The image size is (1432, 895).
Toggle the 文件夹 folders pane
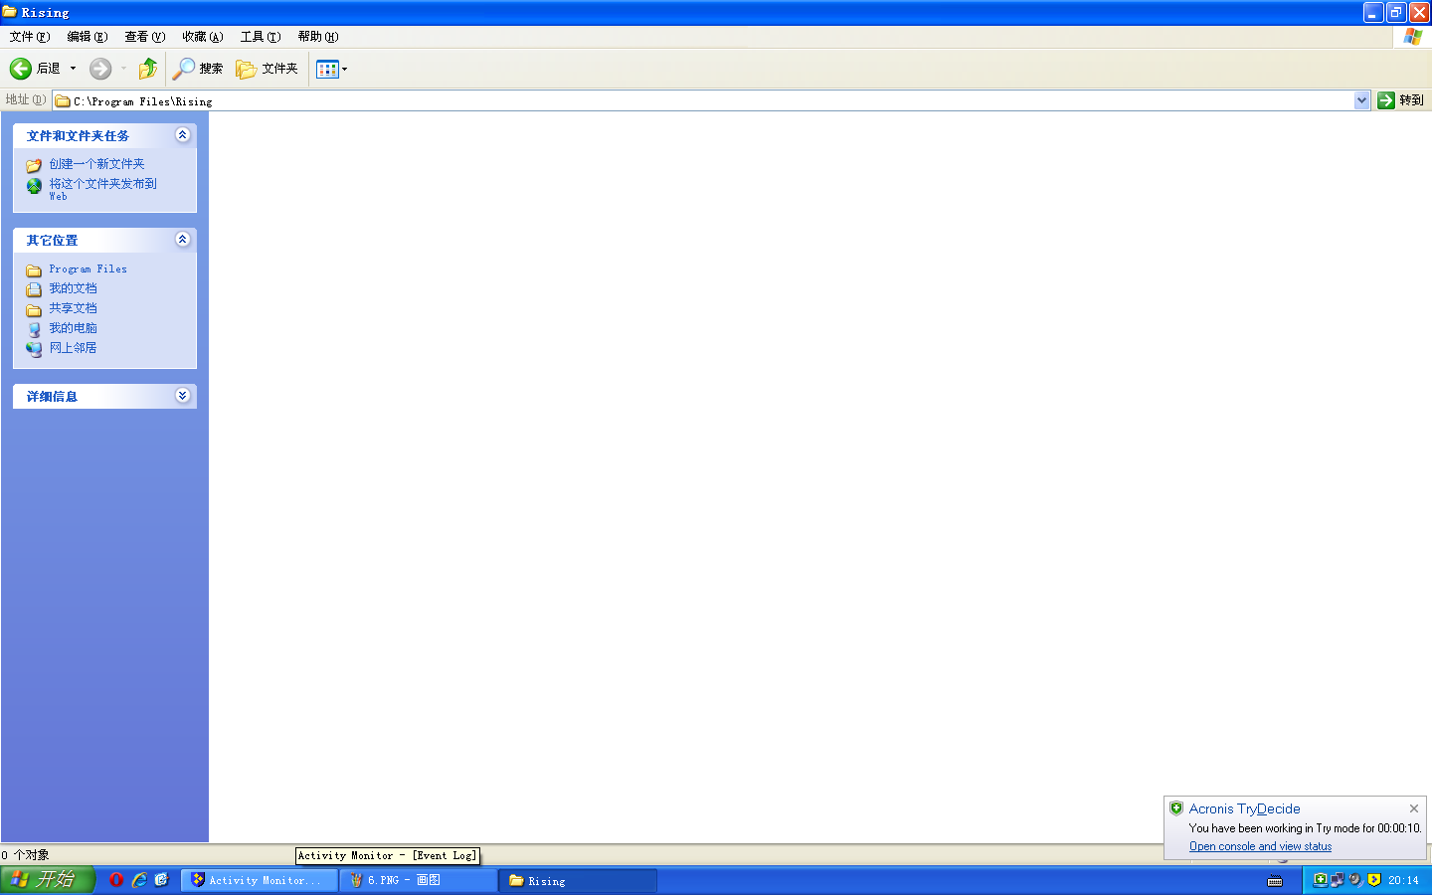(x=268, y=69)
